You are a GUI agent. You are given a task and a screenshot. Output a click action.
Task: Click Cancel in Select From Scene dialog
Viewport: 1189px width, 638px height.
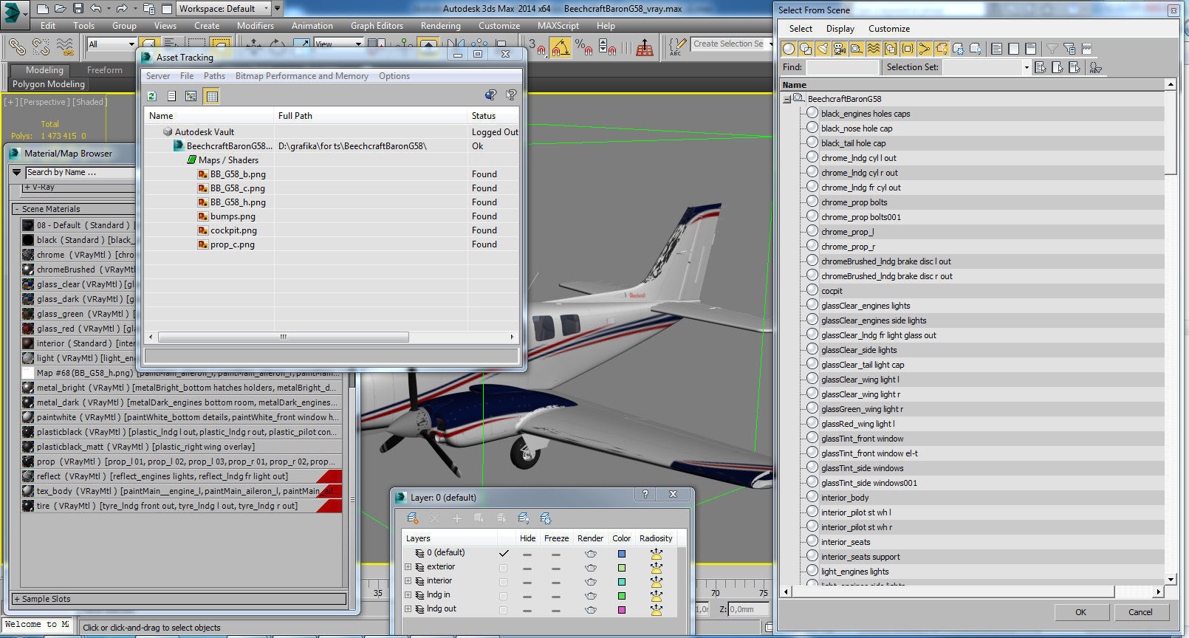(x=1140, y=612)
